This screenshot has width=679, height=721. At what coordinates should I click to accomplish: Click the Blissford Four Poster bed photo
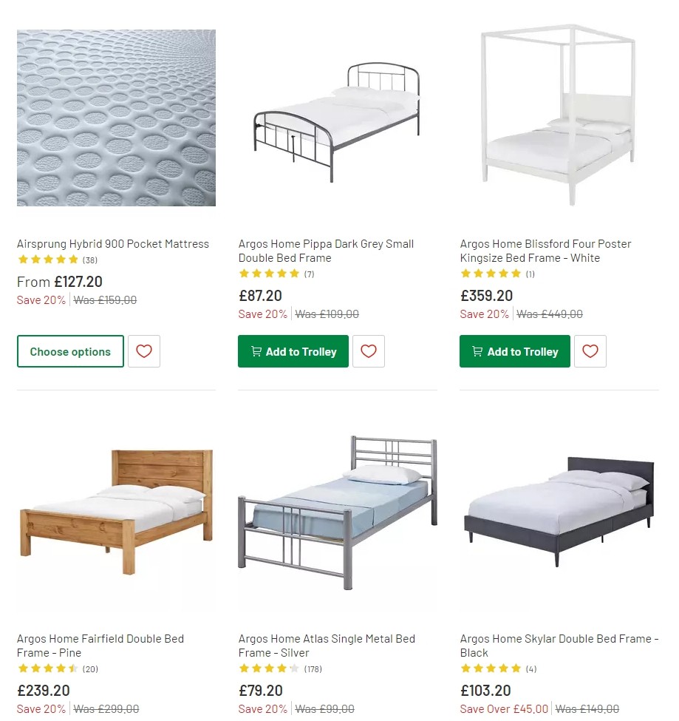pyautogui.click(x=559, y=117)
